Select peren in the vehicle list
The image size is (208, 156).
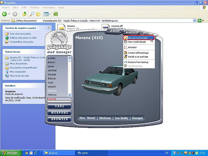point(51,66)
